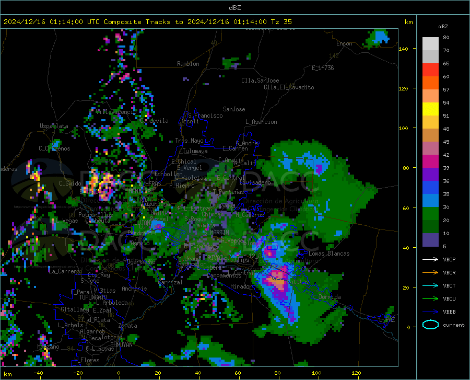Viewport: 470px width, 380px height.
Task: Click the white VBCP arrow legend icon
Action: 430,259
